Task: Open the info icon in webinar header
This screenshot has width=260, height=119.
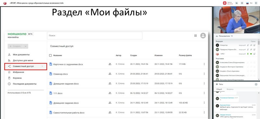Action: pyautogui.click(x=242, y=3)
